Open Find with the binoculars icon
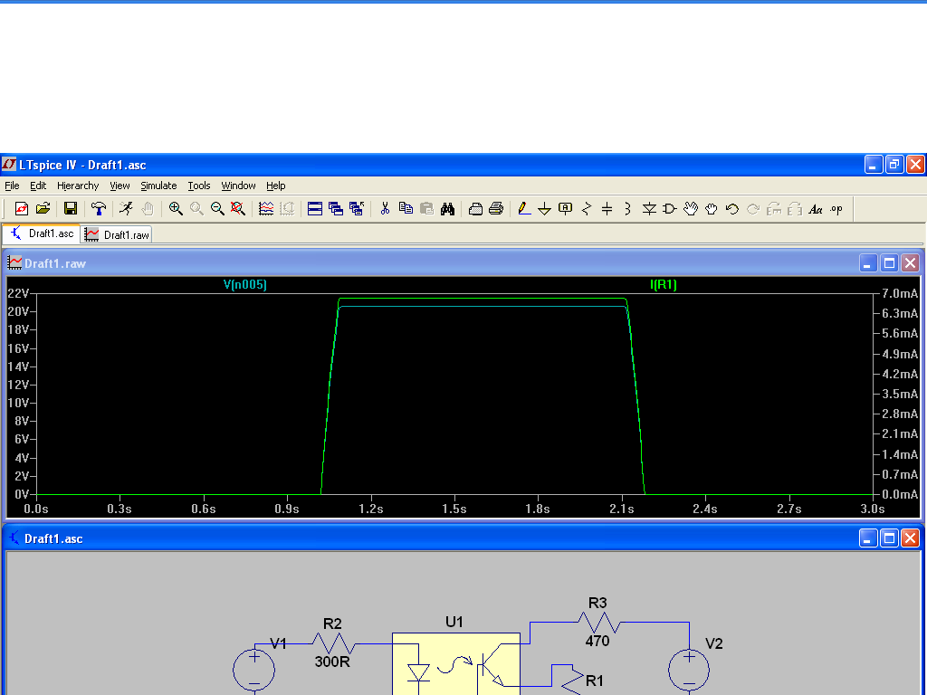Viewport: 927px width, 695px height. click(447, 209)
